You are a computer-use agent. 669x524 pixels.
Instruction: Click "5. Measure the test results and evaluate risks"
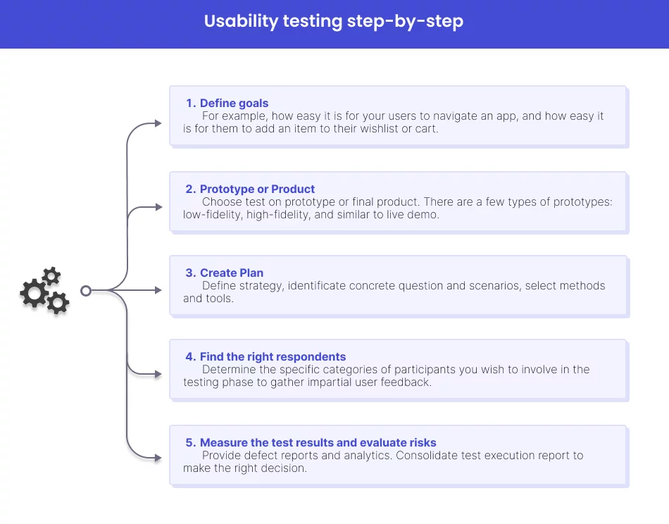(311, 442)
